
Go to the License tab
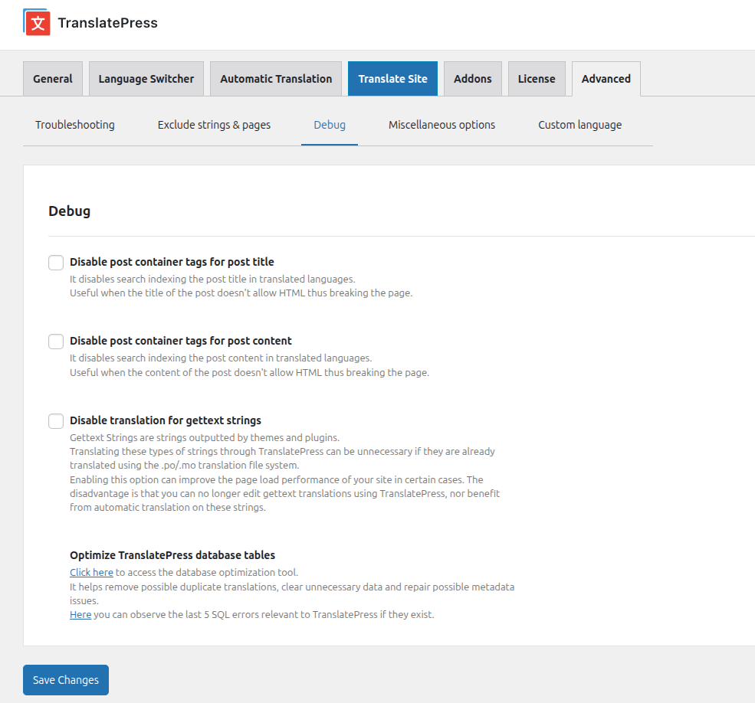(x=537, y=78)
